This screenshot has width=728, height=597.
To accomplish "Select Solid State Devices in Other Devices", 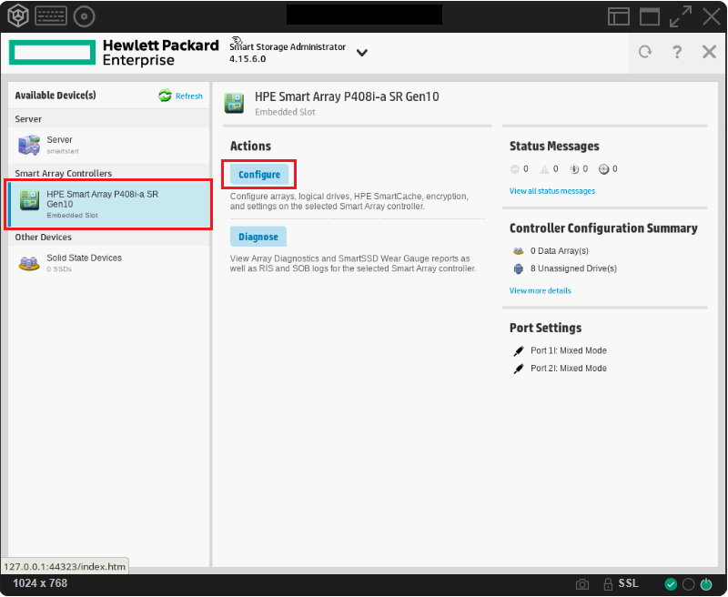I will [108, 263].
